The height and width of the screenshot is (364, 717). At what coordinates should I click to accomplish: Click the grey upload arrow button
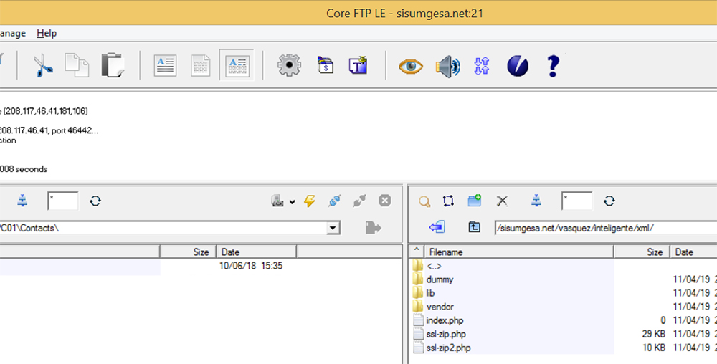pyautogui.click(x=373, y=227)
